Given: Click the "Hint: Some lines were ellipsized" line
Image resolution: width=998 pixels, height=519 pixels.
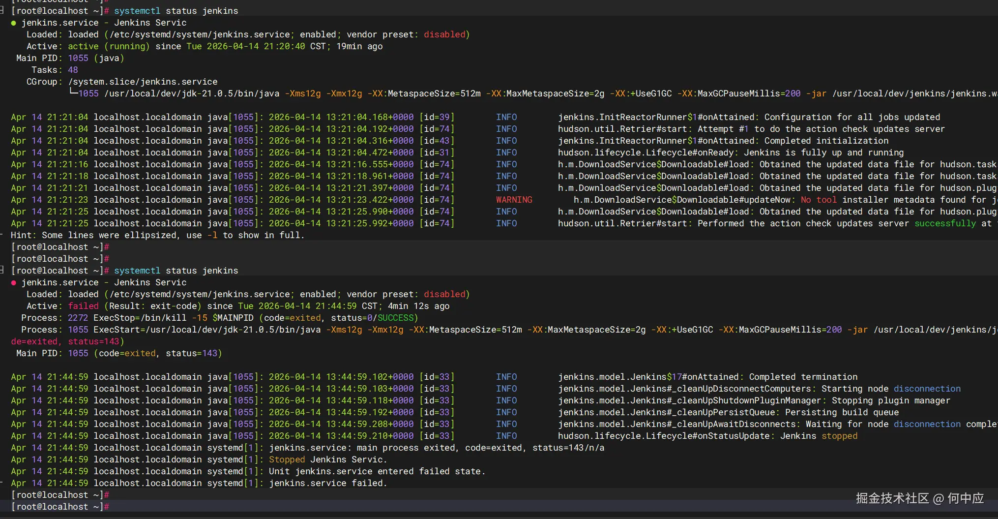Looking at the screenshot, I should pos(157,235).
